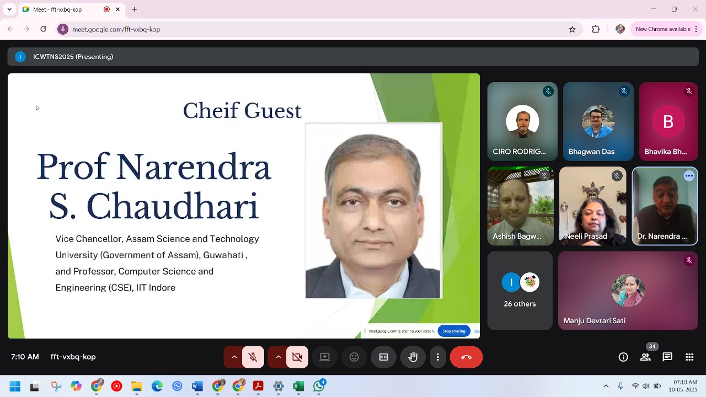
Task: Leave the call with red hang-up button
Action: click(x=466, y=357)
